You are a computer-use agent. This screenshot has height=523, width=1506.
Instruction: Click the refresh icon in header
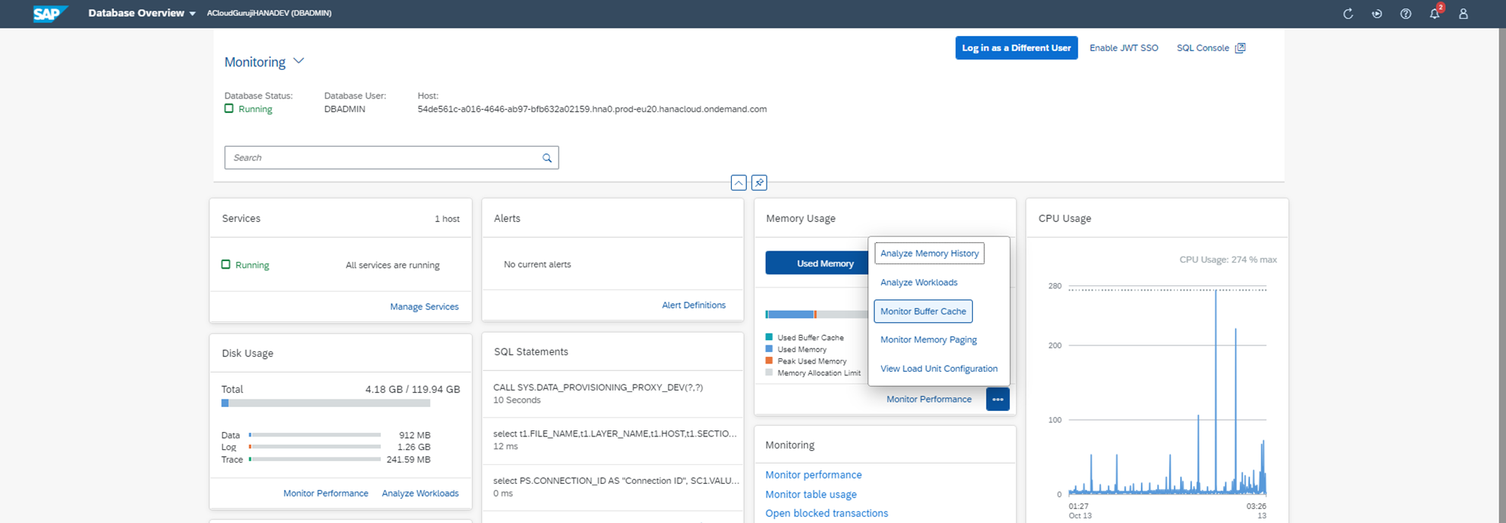tap(1348, 14)
